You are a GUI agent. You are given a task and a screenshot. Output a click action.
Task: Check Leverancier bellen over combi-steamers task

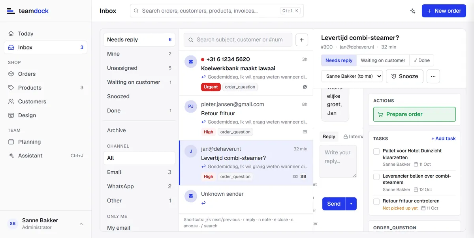click(376, 177)
